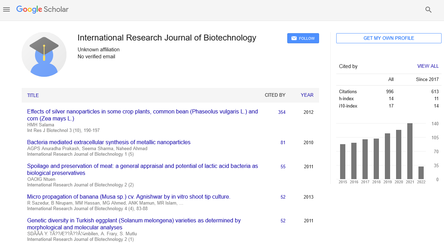Image resolution: width=444 pixels, height=244 pixels.
Task: Click the profile avatar image
Action: point(44,54)
